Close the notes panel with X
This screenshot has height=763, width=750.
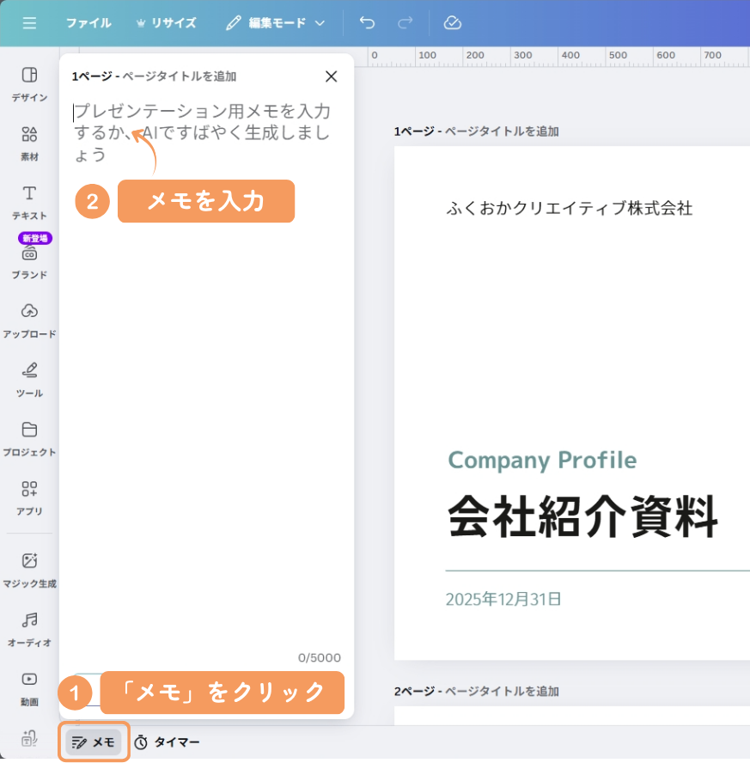(332, 76)
